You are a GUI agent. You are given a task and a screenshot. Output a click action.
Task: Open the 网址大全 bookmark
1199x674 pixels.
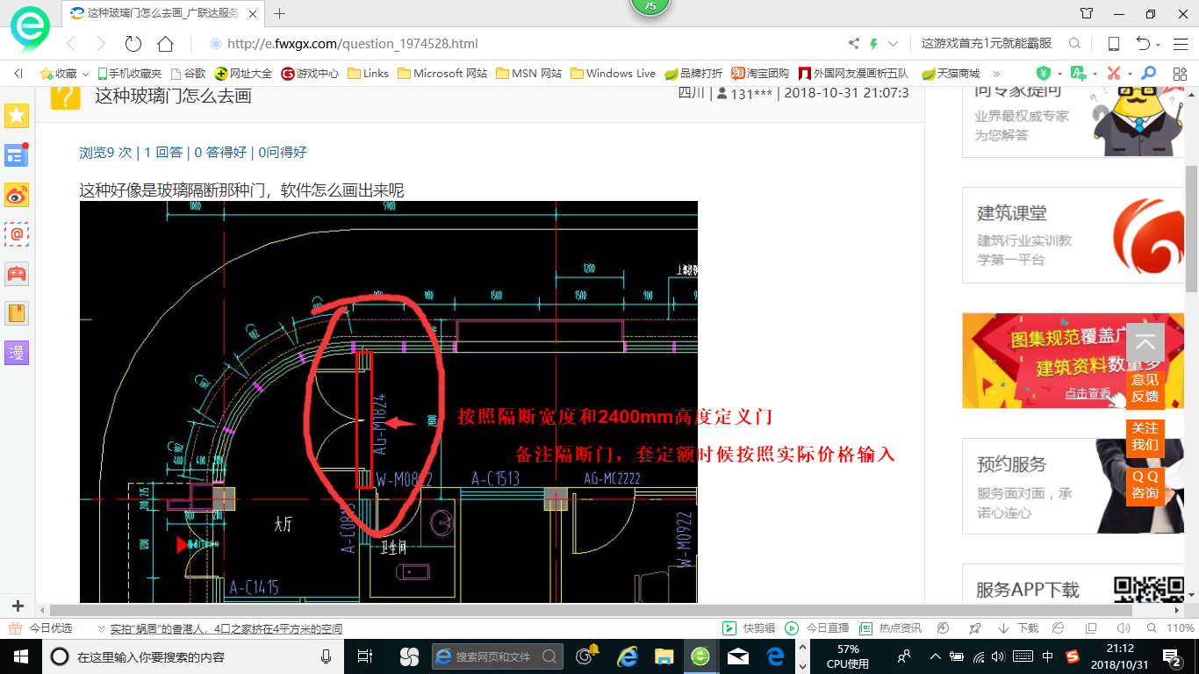243,74
